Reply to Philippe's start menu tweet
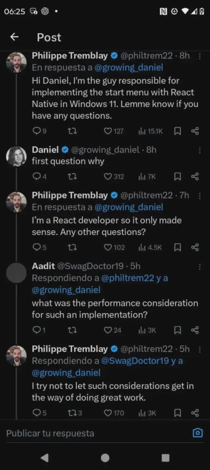 (36, 131)
